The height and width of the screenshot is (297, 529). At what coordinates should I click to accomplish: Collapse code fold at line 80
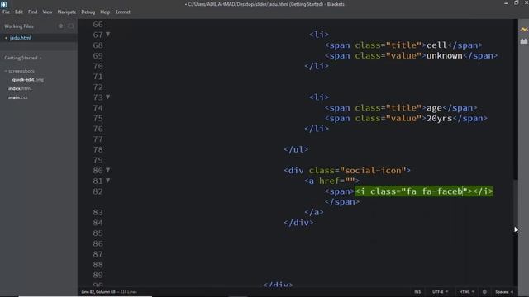coord(108,170)
